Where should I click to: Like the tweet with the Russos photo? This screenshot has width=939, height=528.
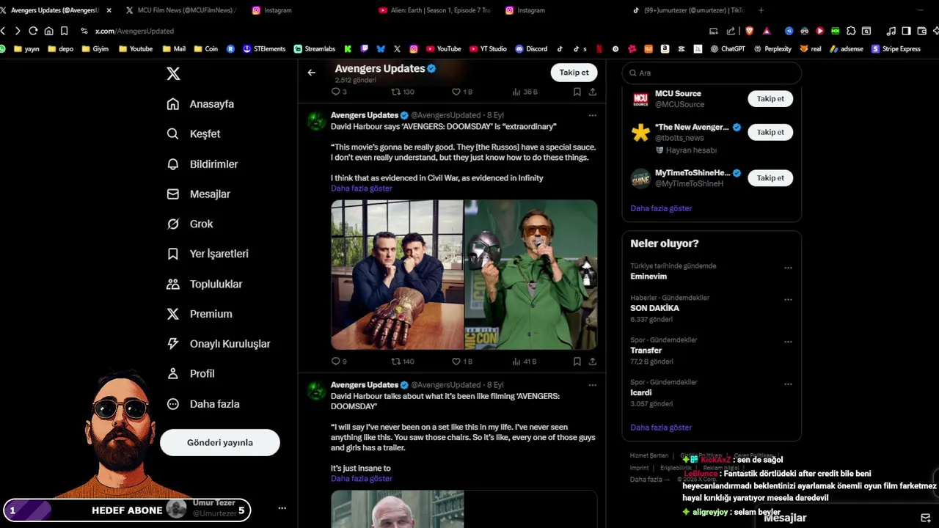click(x=461, y=362)
